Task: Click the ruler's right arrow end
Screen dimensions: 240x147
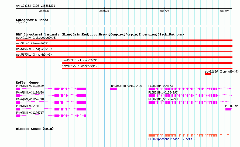Action: pos(232,9)
